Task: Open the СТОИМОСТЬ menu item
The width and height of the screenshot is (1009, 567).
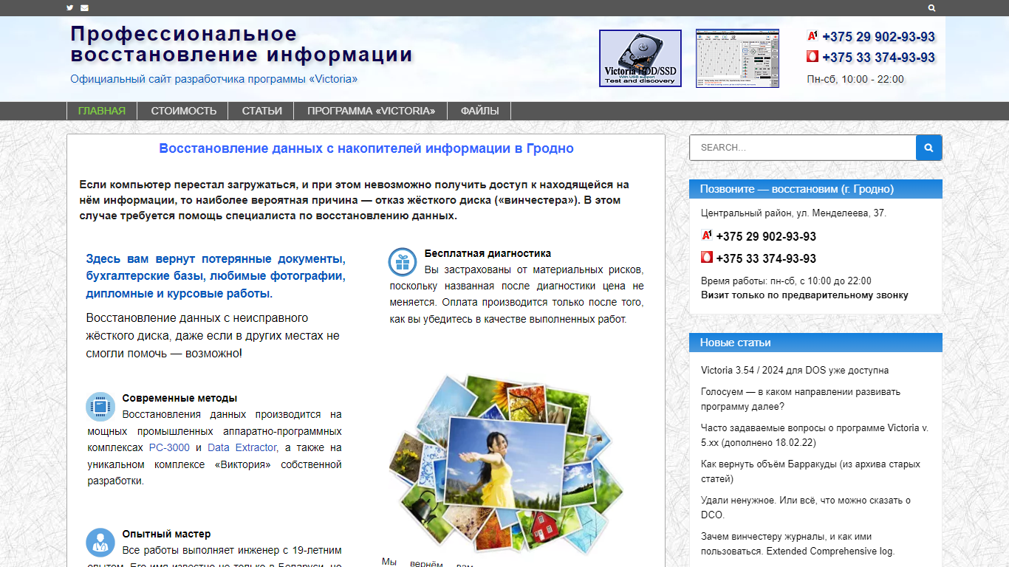Action: 184,111
